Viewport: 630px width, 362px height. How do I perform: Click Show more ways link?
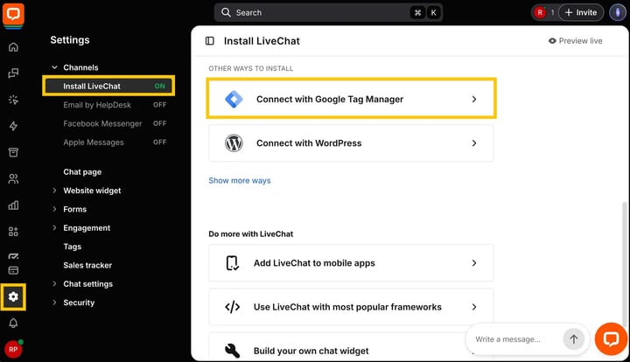pos(240,181)
